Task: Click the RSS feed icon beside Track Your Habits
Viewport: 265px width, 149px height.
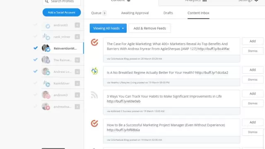Action: (94, 95)
